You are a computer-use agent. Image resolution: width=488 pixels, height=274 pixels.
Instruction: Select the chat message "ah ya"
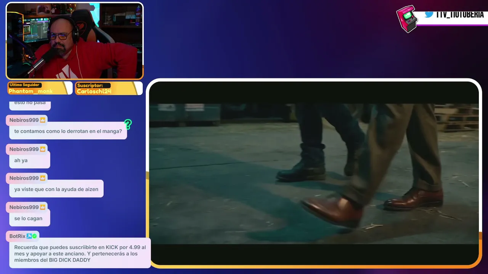29,160
